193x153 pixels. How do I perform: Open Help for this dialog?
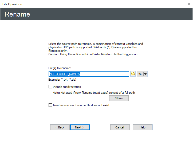(x=143, y=127)
